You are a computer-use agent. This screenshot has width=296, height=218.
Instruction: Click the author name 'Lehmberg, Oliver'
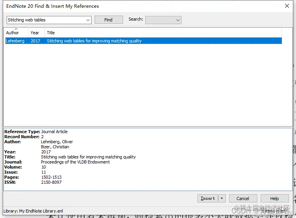click(57, 142)
